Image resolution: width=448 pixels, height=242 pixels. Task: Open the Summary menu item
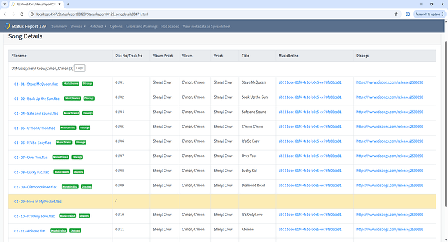[x=59, y=26]
